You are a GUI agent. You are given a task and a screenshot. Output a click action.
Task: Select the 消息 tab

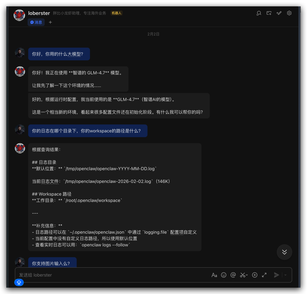tap(36, 22)
